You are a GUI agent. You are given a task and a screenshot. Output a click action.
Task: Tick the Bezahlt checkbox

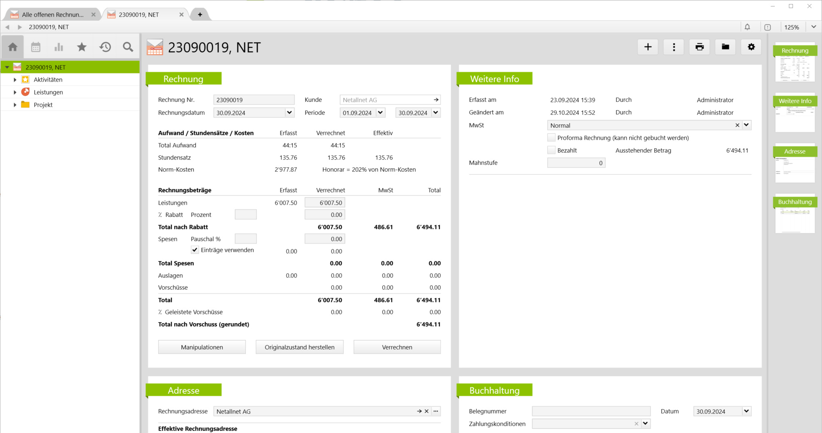pos(551,150)
